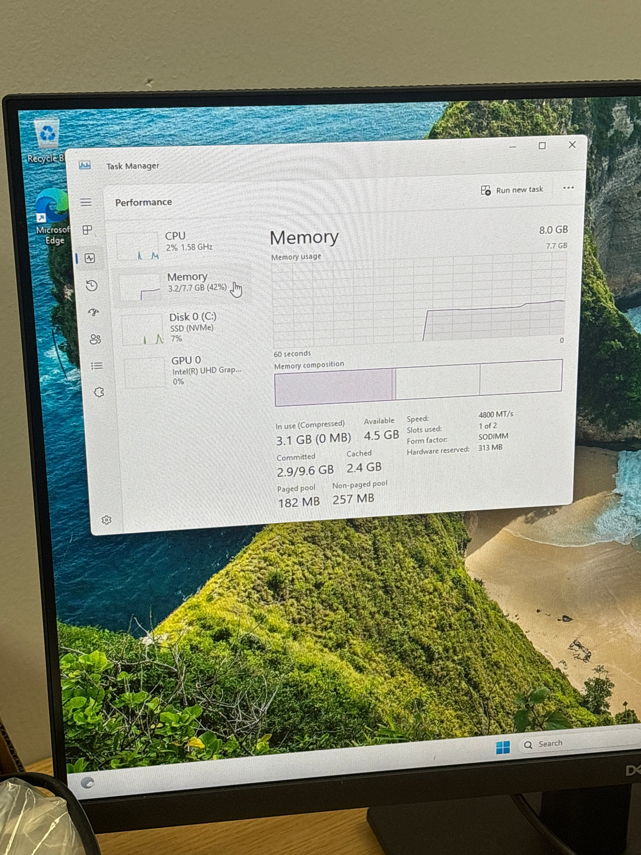Open the Recycle Bin desktop icon

pos(47,141)
